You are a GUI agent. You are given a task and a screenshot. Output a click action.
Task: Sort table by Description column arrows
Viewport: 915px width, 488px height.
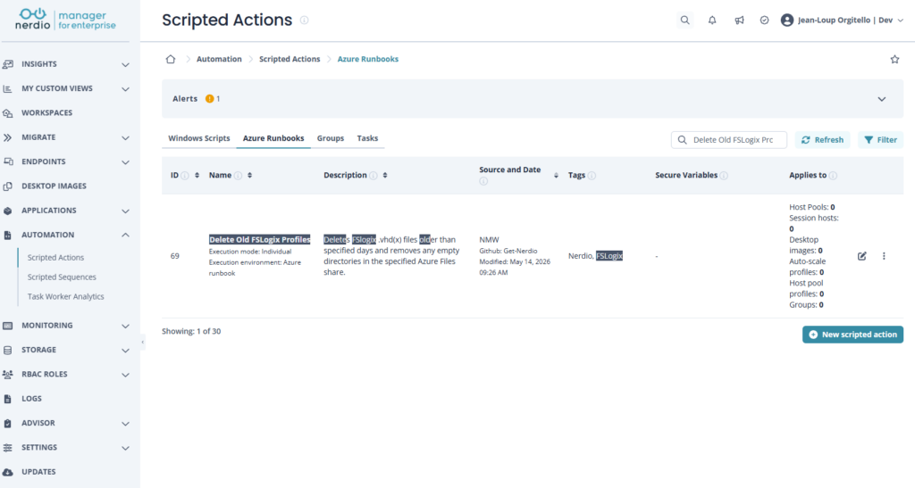[x=385, y=175]
